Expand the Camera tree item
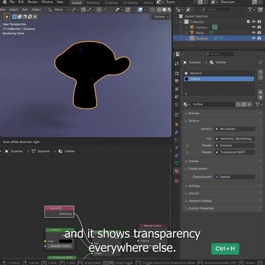This screenshot has width=265, height=265. [187, 28]
